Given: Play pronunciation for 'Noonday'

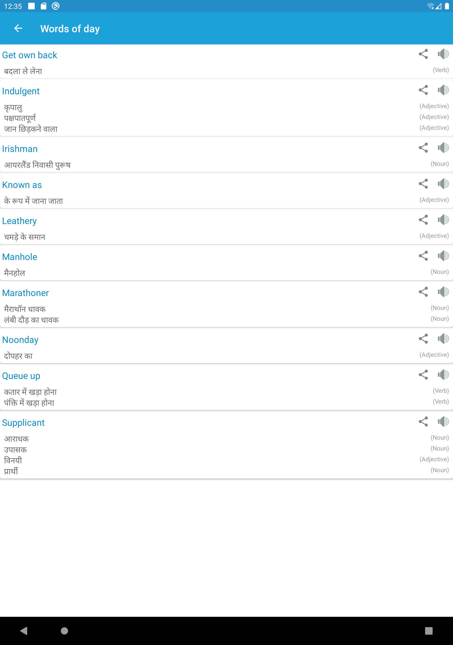Looking at the screenshot, I should click(443, 339).
